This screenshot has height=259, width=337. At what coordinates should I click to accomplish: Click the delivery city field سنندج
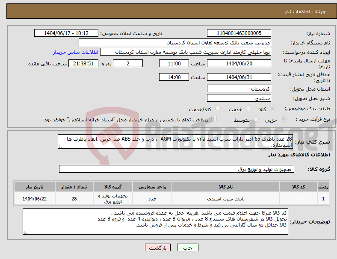(239, 98)
